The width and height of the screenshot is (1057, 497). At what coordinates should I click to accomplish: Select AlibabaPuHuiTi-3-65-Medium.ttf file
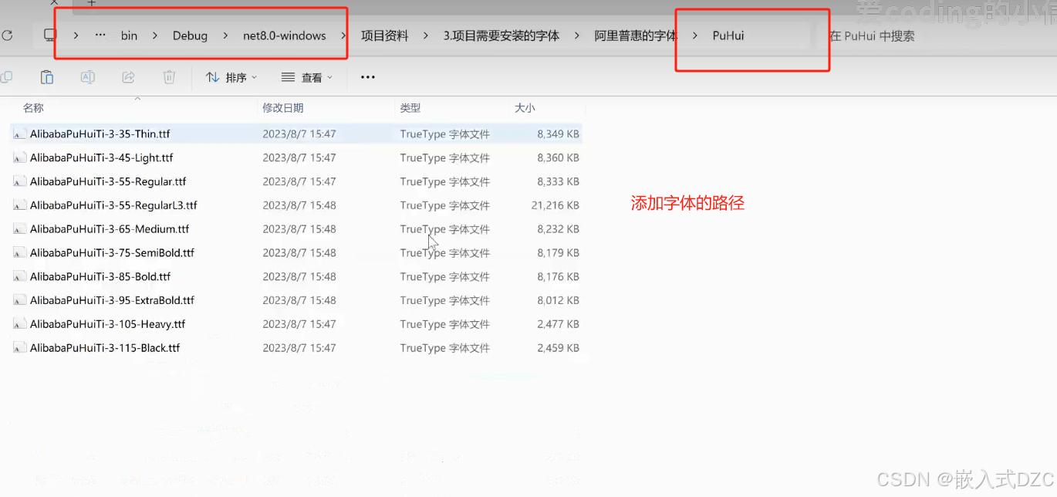(x=296, y=228)
